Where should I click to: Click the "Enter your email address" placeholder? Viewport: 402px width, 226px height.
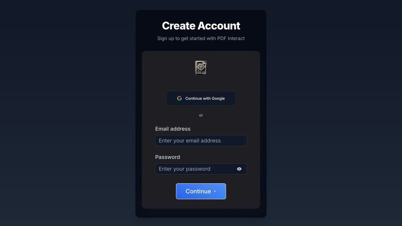click(x=190, y=140)
